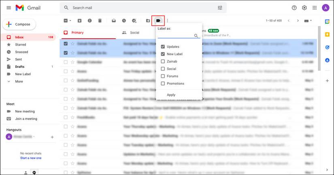Get add-ons plus icon in side panel
The height and width of the screenshot is (175, 334).
pos(327,81)
